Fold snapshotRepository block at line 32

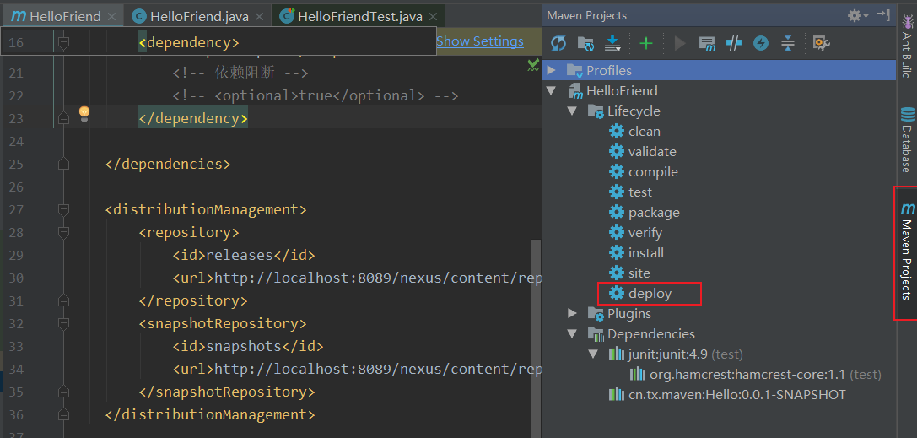click(63, 323)
